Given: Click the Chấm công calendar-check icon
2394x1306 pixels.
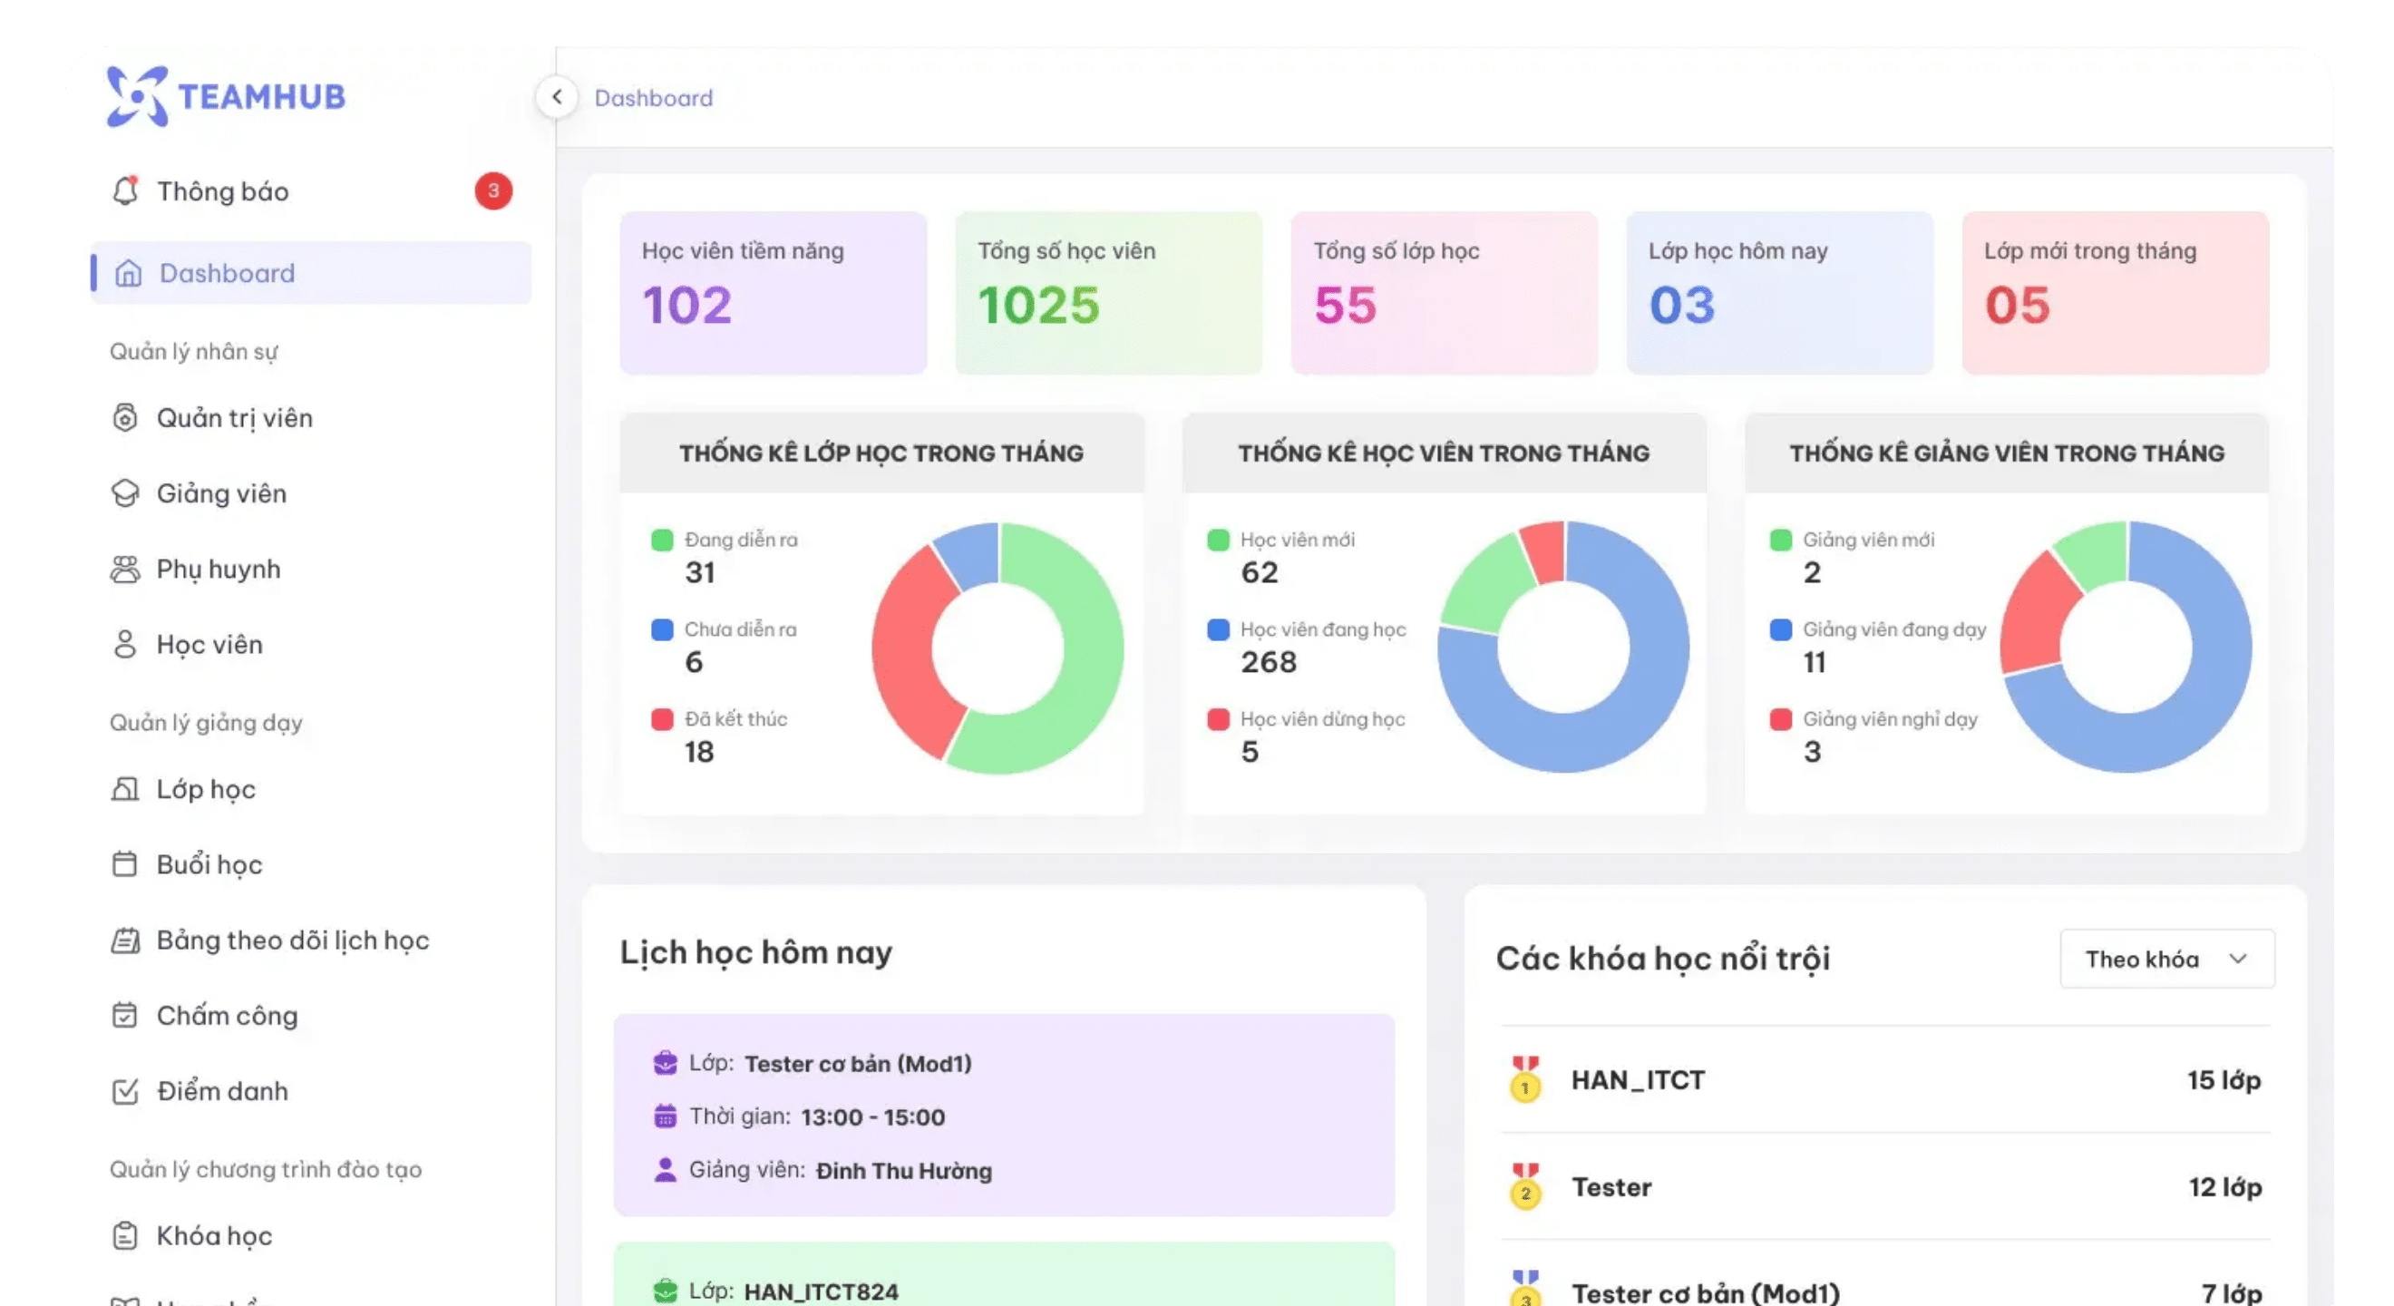Looking at the screenshot, I should point(125,1015).
